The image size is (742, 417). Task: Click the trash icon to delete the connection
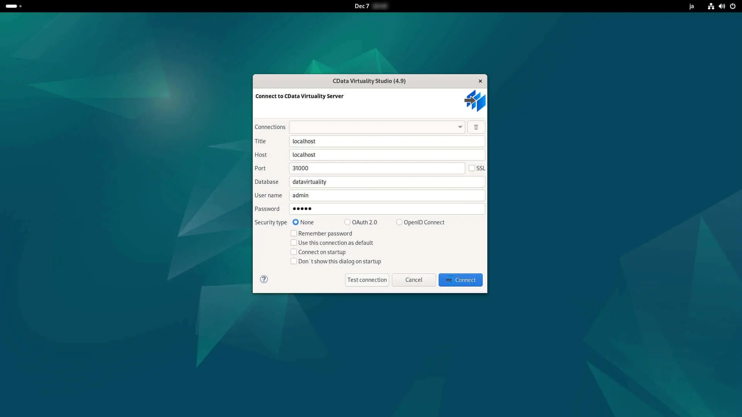pos(476,127)
